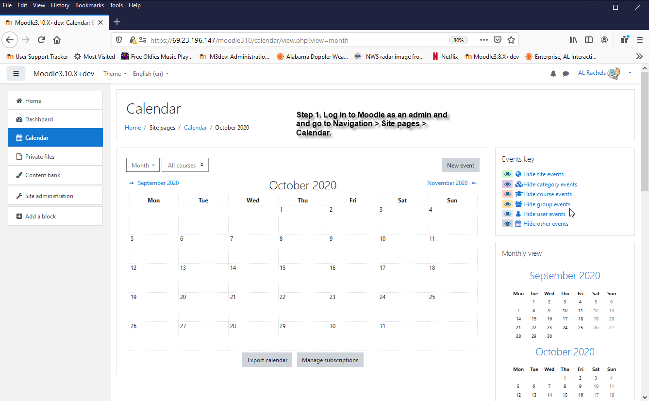Screen dimensions: 649x401
Task: Toggle the category events eye icon
Action: click(507, 184)
